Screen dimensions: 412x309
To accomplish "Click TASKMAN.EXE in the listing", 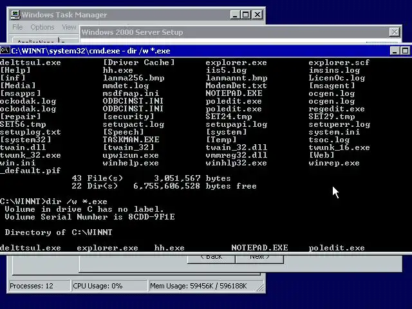I will click(131, 140).
